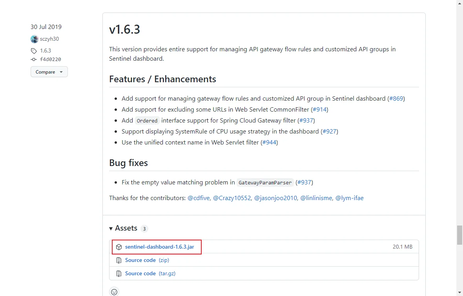The height and width of the screenshot is (296, 463).
Task: Download Source code (zip)
Action: (147, 260)
